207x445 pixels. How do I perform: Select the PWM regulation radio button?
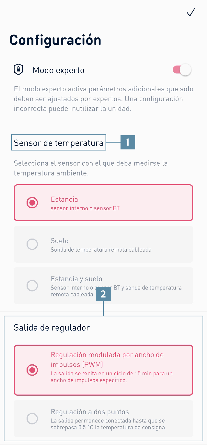32,370
